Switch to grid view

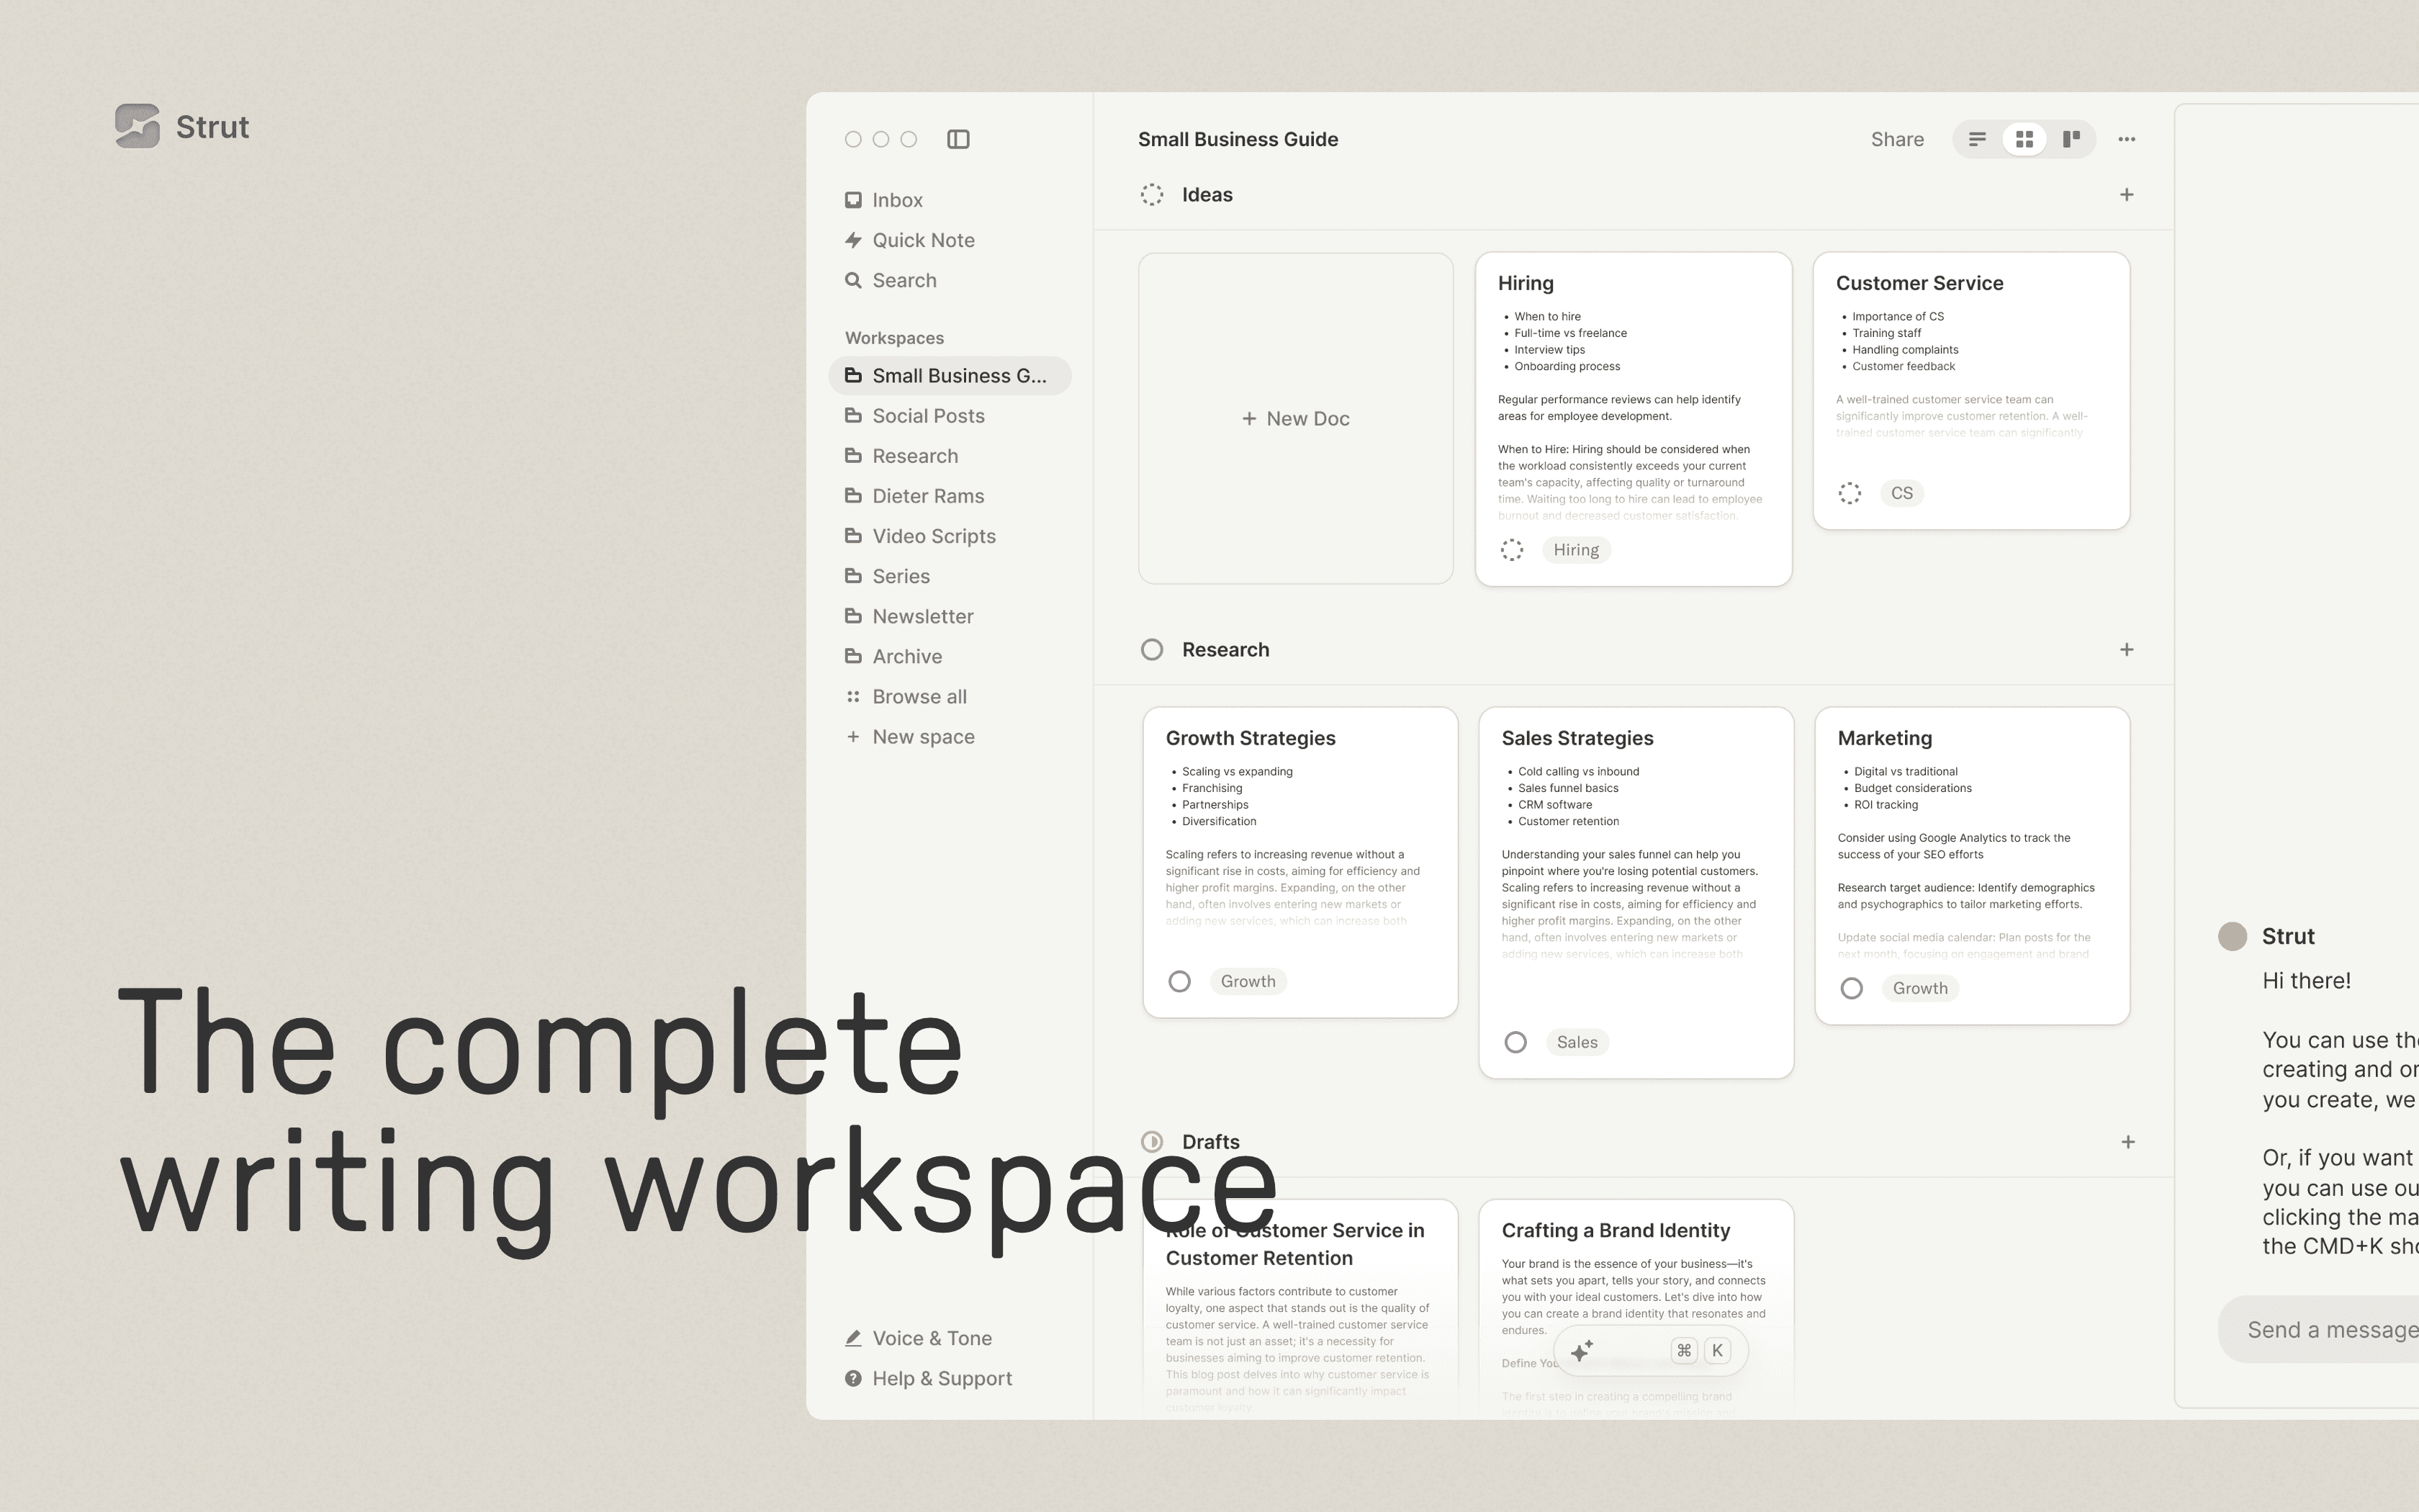2024,139
